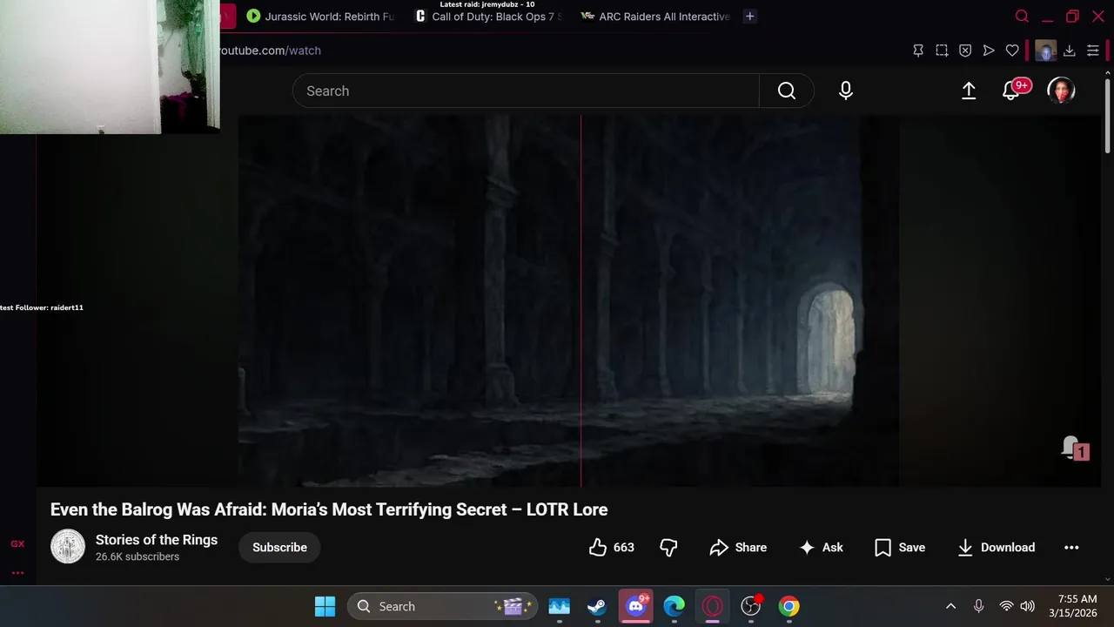Activate the Opera snapshot capture icon
Viewport: 1114px width, 627px height.
click(942, 51)
